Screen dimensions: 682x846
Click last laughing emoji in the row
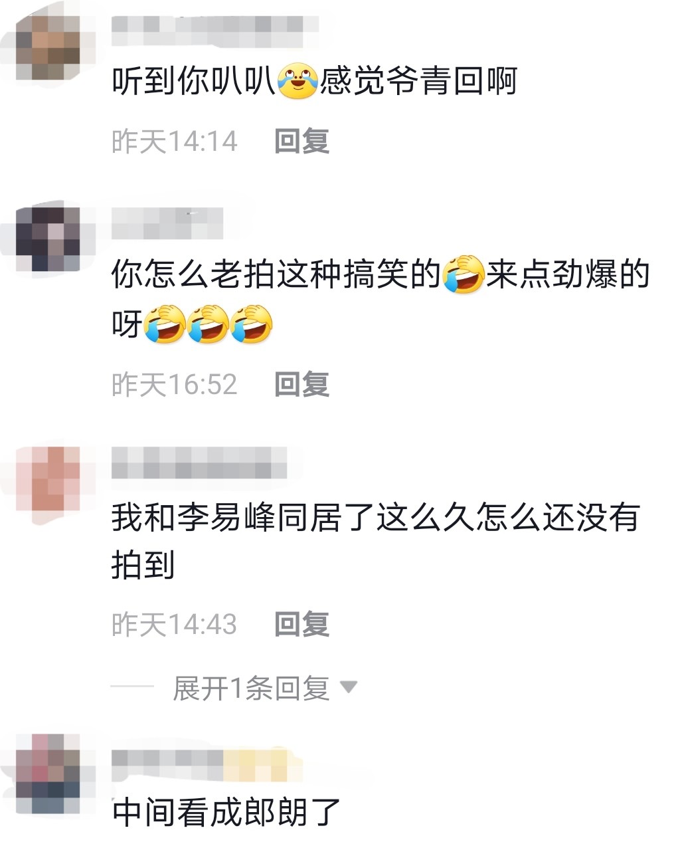click(252, 324)
